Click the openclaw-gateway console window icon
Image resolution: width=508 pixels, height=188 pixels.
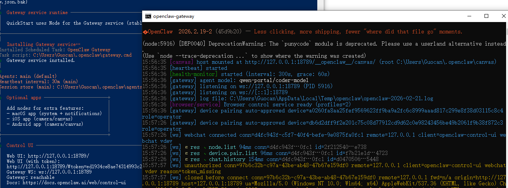click(x=149, y=16)
